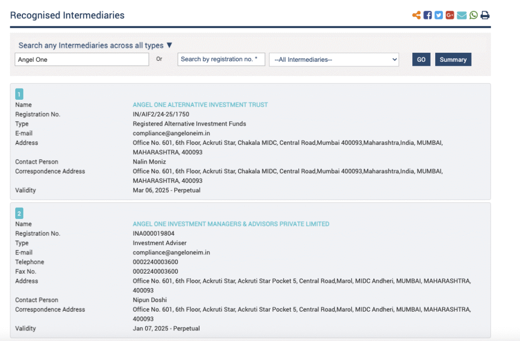Viewport: 520px width, 341px height.
Task: Share page on WhatsApp
Action: tap(474, 15)
